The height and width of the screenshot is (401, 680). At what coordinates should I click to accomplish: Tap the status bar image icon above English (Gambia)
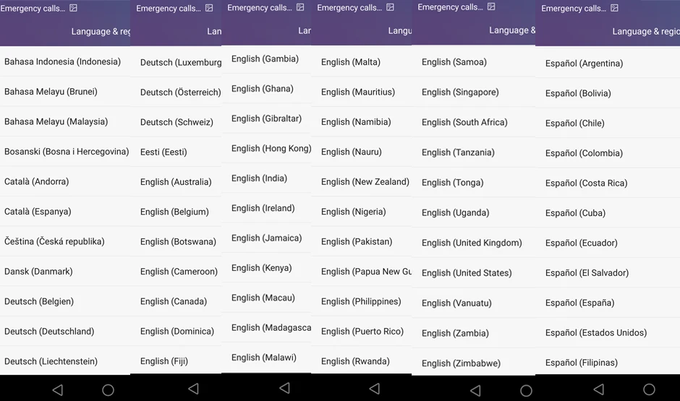point(300,7)
